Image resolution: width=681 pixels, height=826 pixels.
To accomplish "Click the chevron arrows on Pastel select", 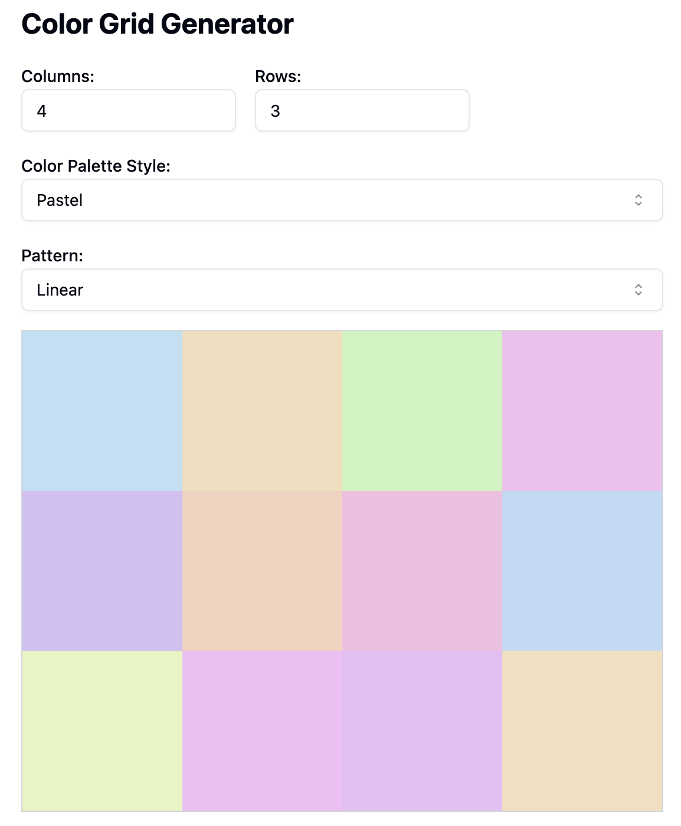I will point(638,201).
